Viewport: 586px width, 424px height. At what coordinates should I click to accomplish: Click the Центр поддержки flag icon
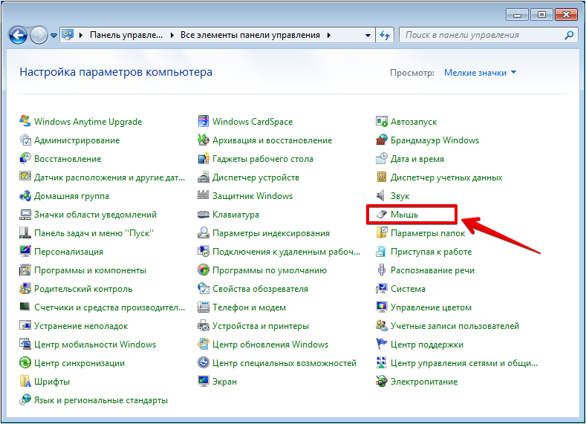pos(382,344)
